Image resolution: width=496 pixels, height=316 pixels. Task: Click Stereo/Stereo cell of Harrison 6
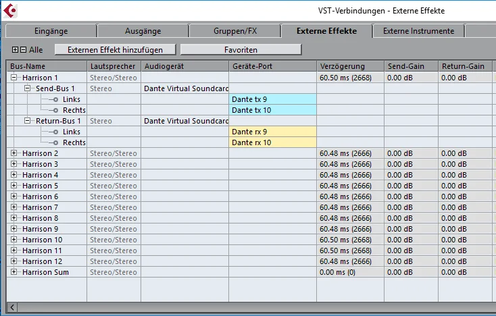(x=114, y=196)
